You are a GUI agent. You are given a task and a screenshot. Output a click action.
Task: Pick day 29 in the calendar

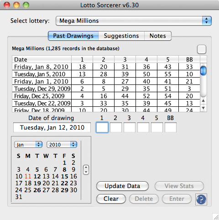(x=64, y=190)
